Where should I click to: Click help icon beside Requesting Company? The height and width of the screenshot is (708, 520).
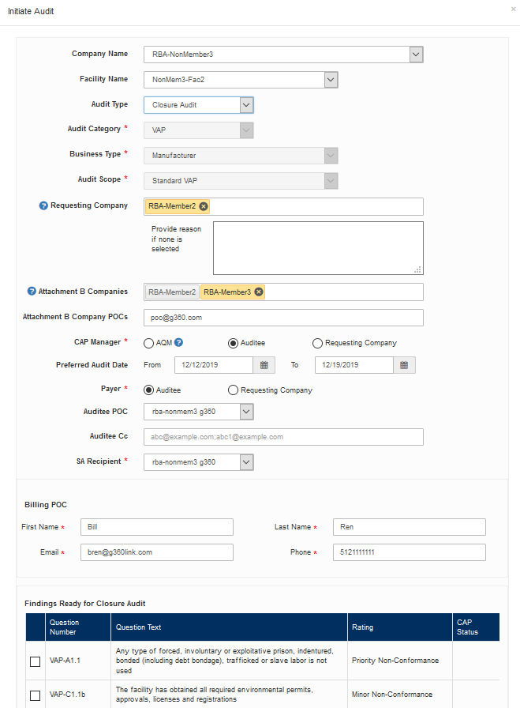tap(43, 206)
